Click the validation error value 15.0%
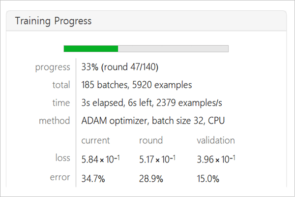The width and height of the screenshot is (295, 197). (208, 179)
